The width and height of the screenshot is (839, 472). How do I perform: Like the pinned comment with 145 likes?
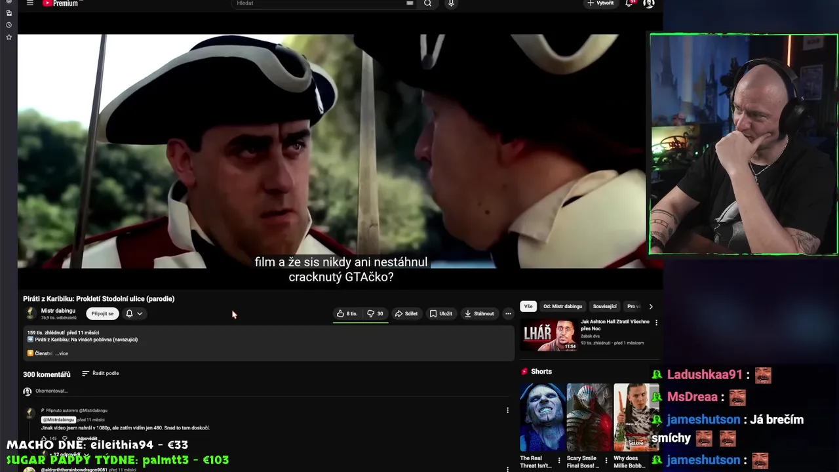tap(45, 439)
